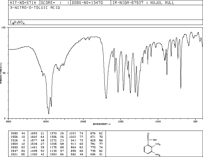Click the 3000 tick label on x-axis
Image resolution: width=203 pixels, height=157 pixels.
46,122
